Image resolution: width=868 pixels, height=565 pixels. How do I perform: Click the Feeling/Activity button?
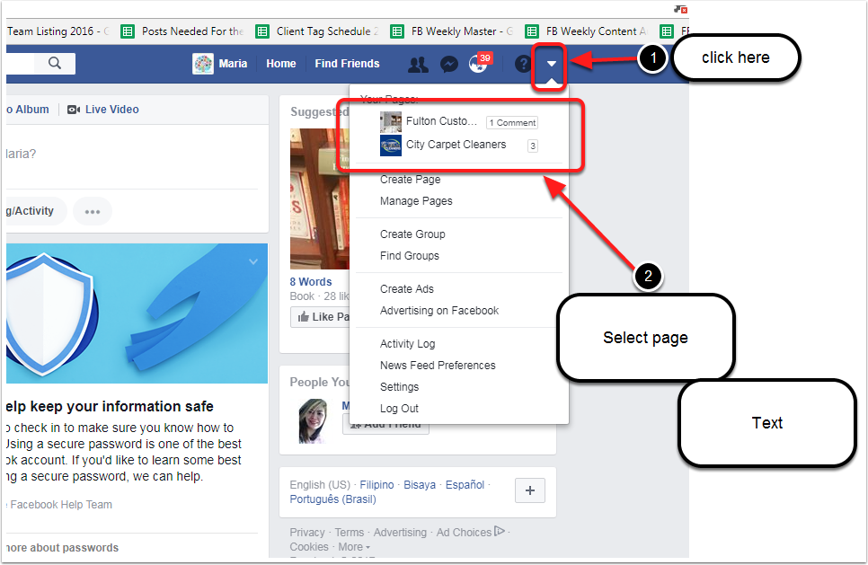click(36, 211)
